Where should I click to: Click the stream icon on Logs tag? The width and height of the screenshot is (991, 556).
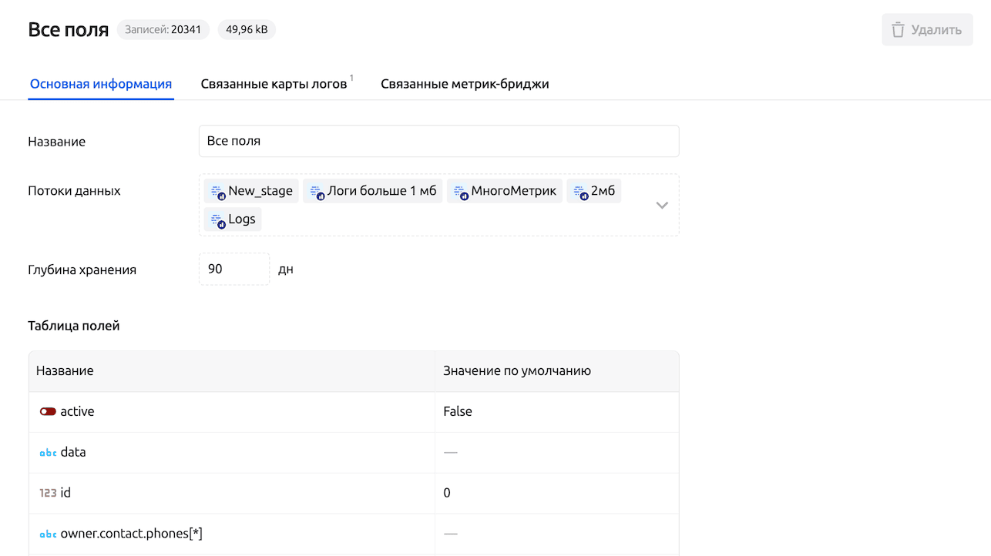[217, 219]
